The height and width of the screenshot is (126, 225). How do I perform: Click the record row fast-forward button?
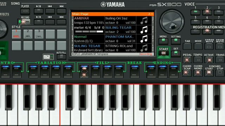62,22
